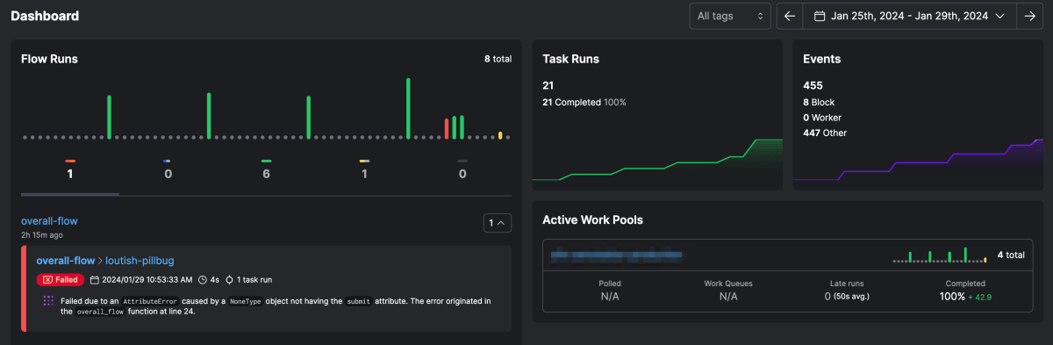Image resolution: width=1053 pixels, height=345 pixels.
Task: Click the calendar icon beside 2024/01/29 timestamp
Action: [x=94, y=280]
